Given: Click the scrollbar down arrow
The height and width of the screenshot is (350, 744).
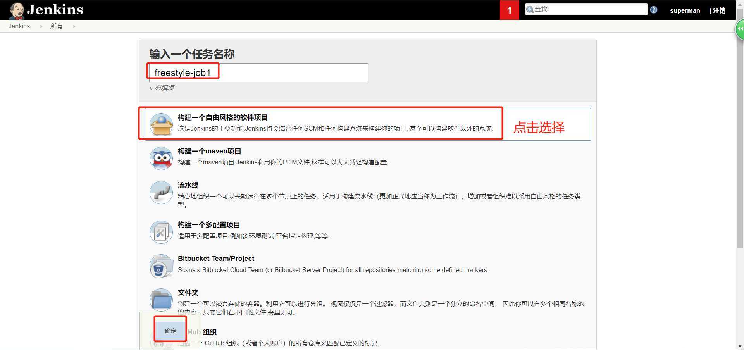Looking at the screenshot, I should (740, 346).
